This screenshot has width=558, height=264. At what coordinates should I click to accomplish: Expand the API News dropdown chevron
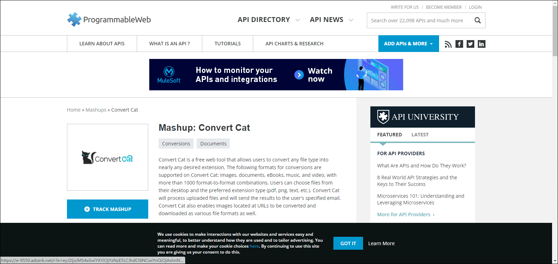(351, 20)
